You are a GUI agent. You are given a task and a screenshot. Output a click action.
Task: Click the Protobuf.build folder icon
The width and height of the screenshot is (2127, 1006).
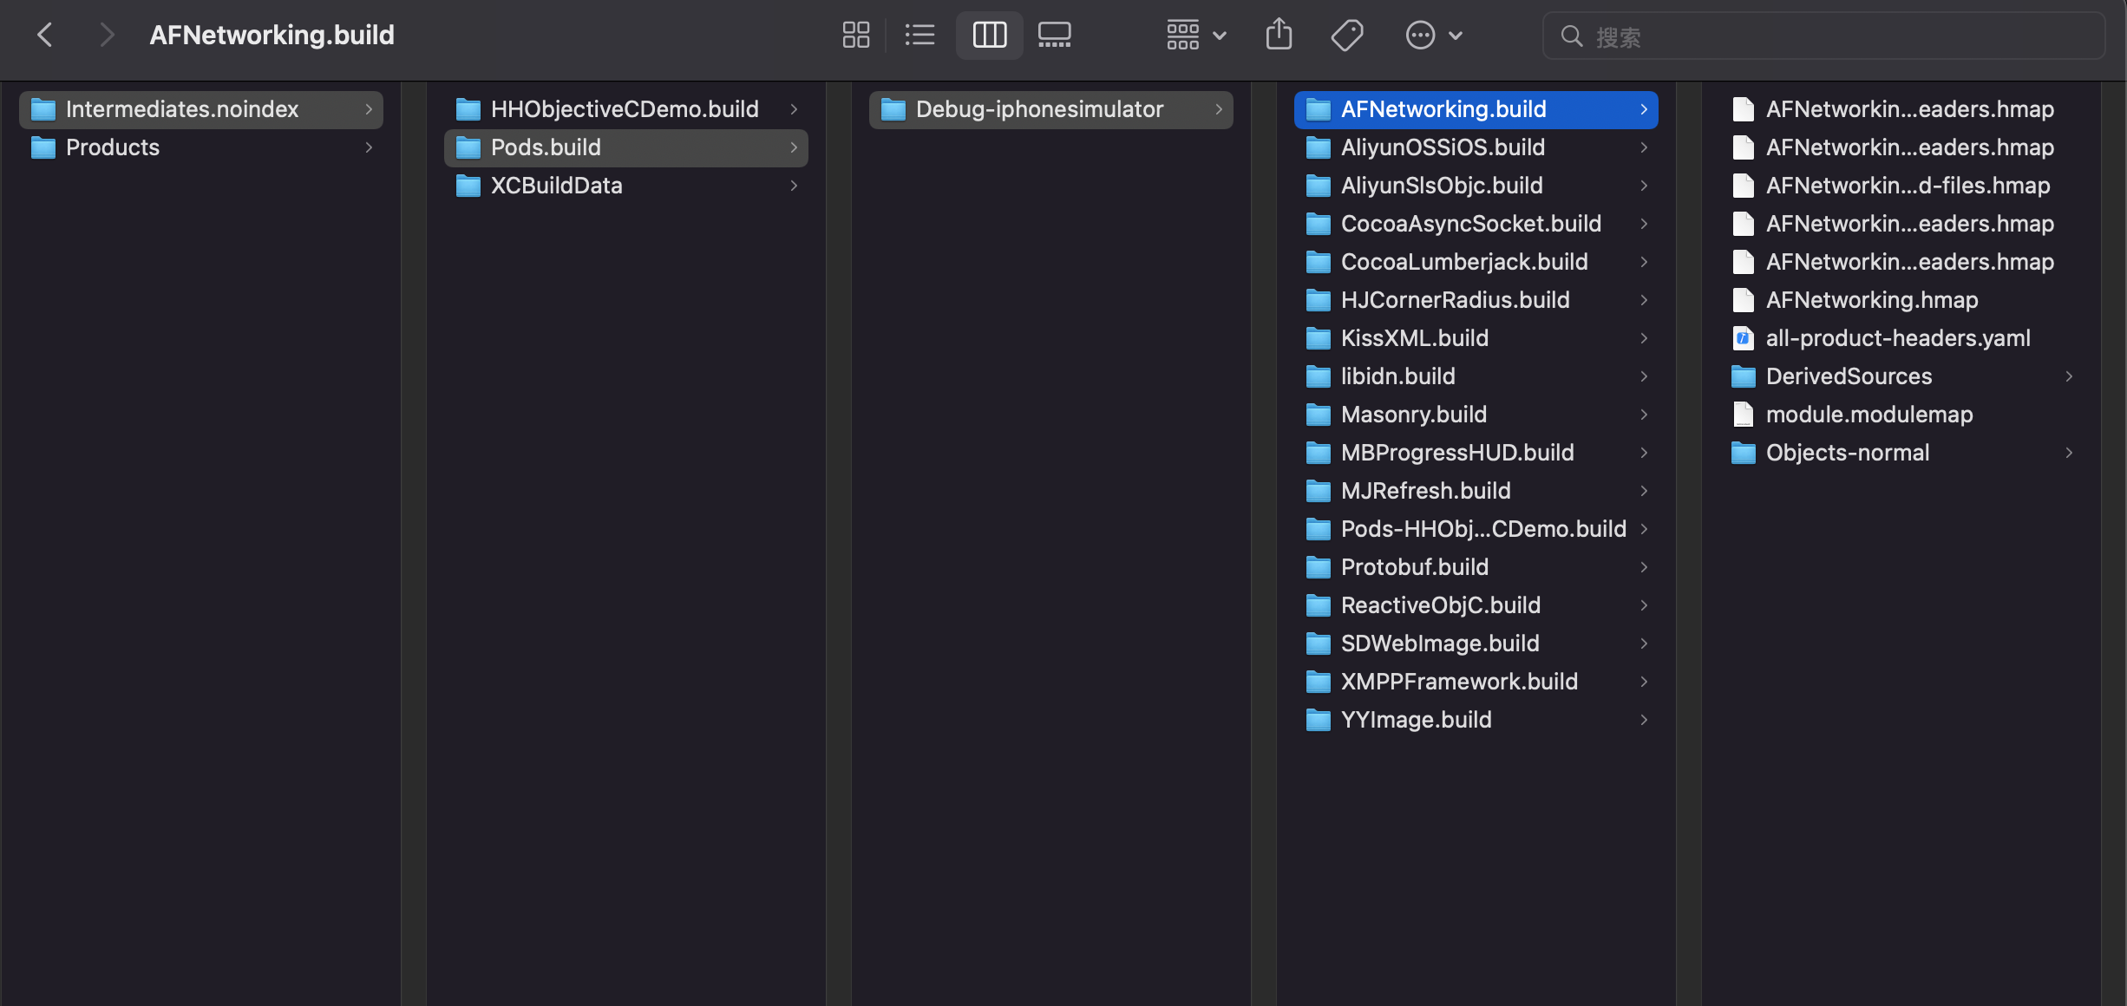pyautogui.click(x=1319, y=567)
